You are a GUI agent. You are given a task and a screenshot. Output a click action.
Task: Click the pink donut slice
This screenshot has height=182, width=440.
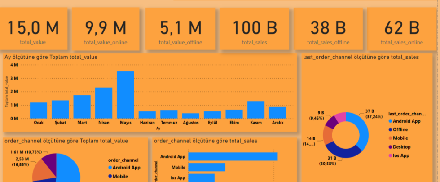pyautogui.click(x=341, y=116)
